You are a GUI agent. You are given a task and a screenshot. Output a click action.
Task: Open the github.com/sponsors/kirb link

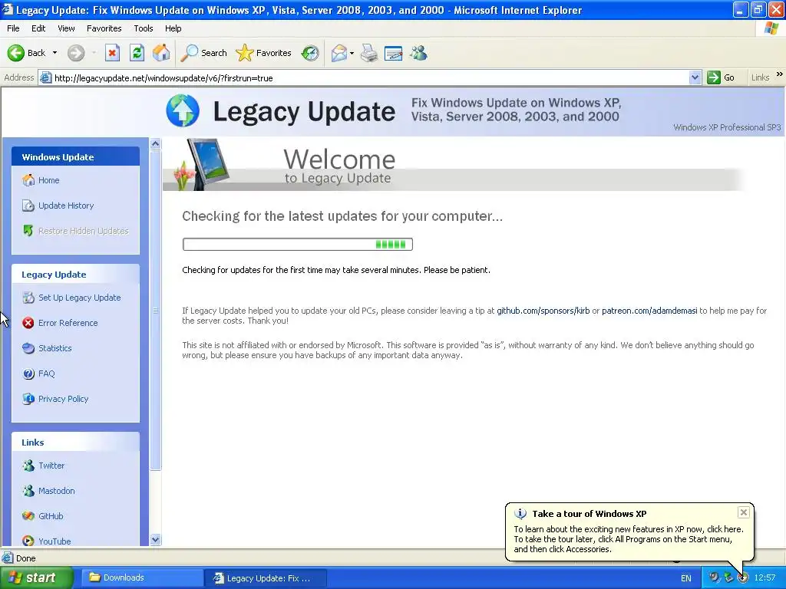(543, 311)
